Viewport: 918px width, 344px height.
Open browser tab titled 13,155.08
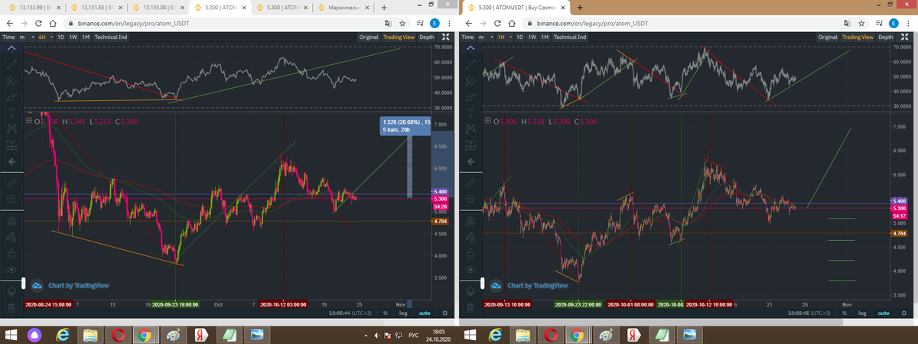click(159, 7)
